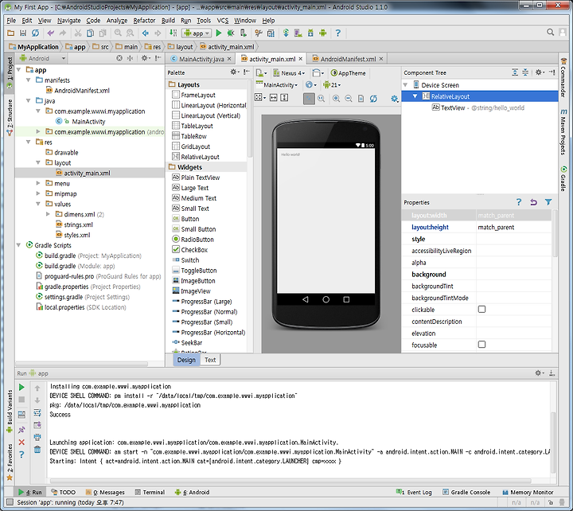Select AppTheme theme button
Viewport: 573px width, 511px height.
349,73
